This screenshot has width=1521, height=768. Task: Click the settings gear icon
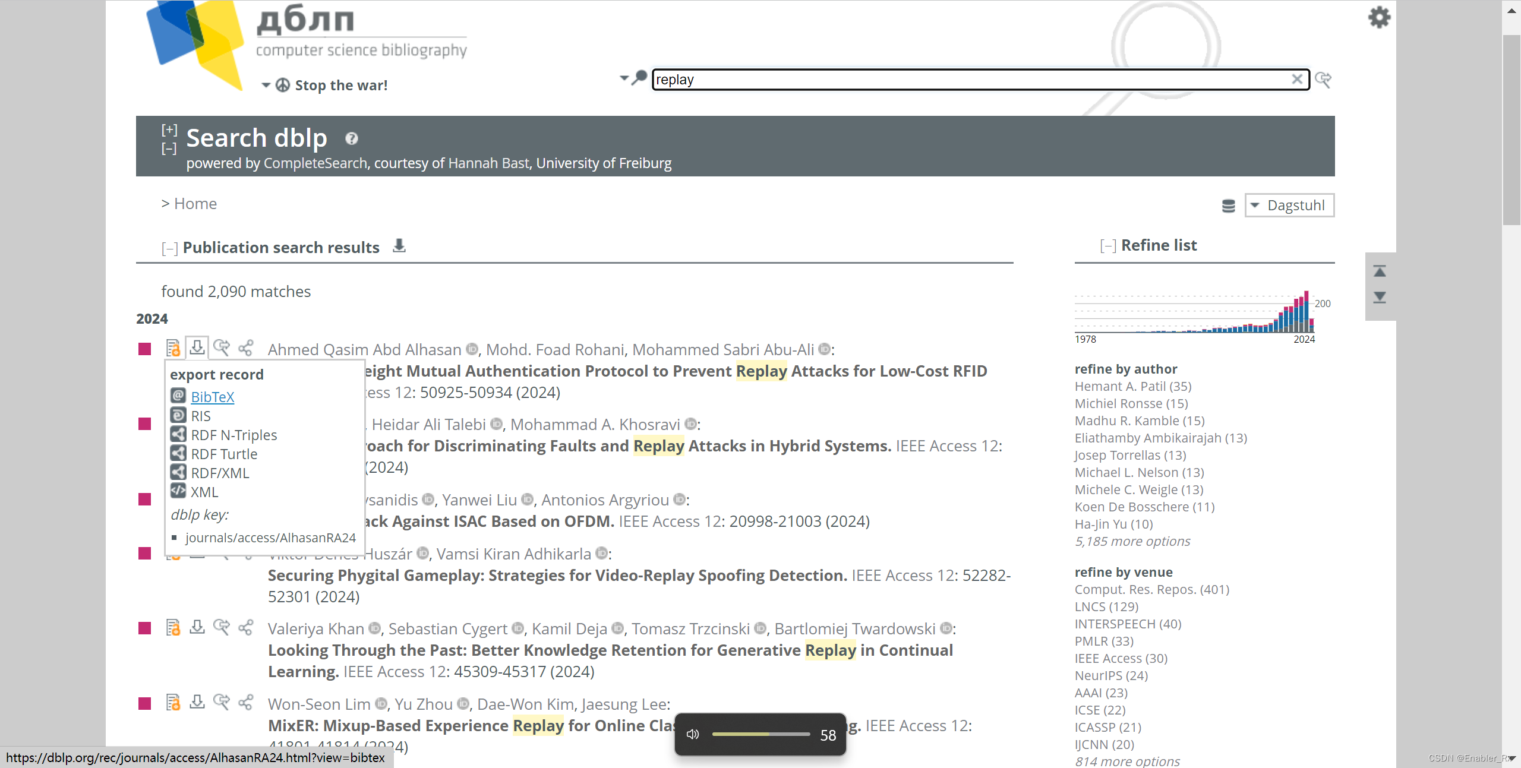1379,17
